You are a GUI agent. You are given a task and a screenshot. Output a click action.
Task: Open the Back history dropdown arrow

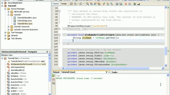tap(78, 4)
